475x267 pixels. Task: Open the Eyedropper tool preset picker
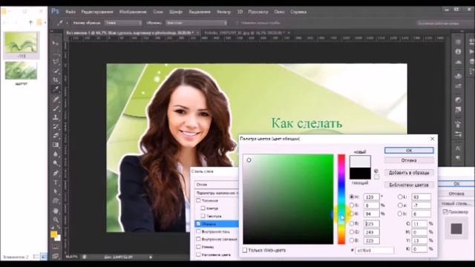click(62, 23)
